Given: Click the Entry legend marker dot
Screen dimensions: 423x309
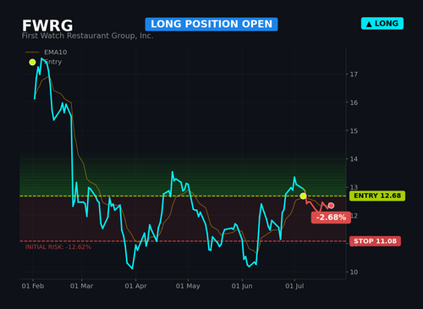Looking at the screenshot, I should 32,62.
